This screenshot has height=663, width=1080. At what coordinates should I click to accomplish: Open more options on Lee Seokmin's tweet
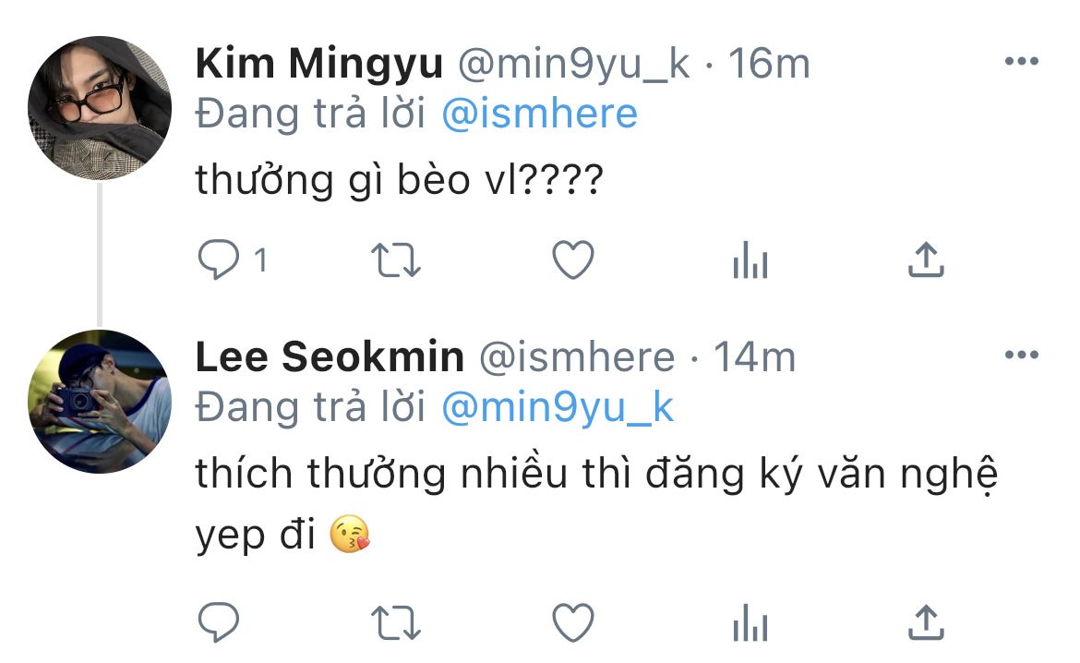tap(1022, 356)
